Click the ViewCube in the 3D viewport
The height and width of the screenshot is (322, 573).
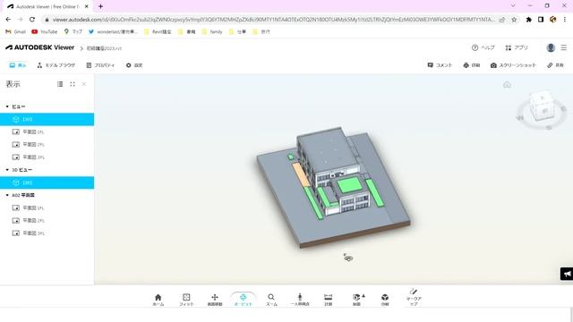pos(542,106)
